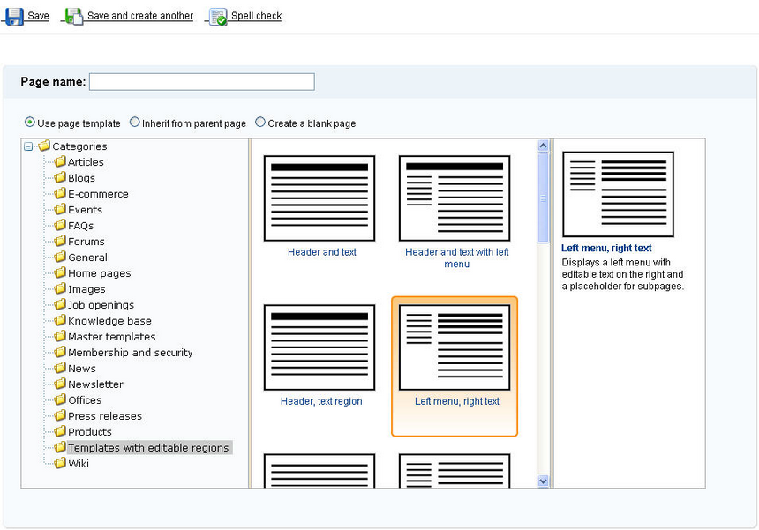Screen dimensions: 759x530
Task: Click the E-commerce folder icon
Action: [59, 193]
